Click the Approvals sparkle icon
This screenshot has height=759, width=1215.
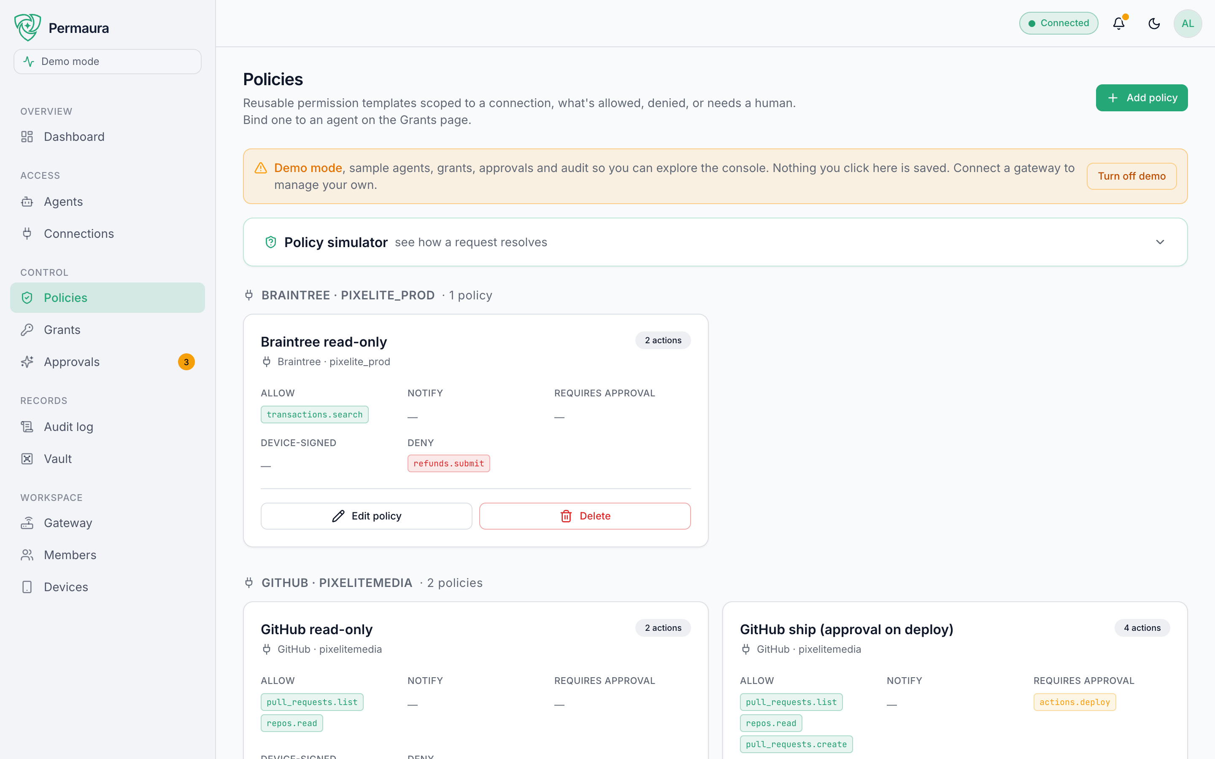click(27, 362)
